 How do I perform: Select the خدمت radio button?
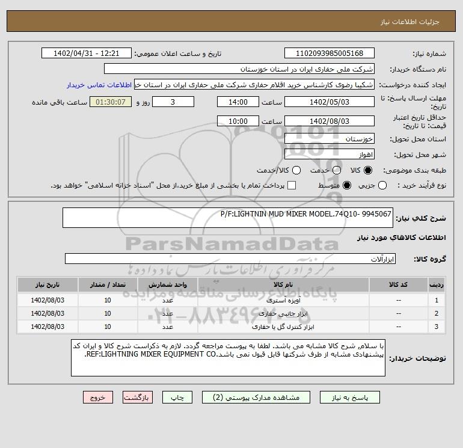pos(337,170)
